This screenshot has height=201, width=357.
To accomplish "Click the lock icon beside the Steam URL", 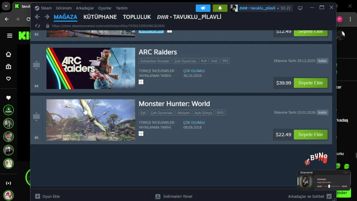I will click(47, 26).
